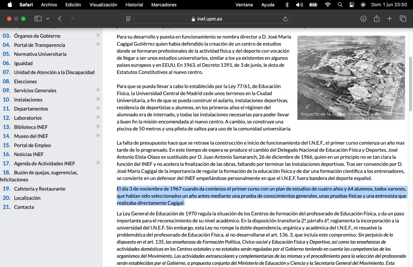Open Biblioteca INEF link
The width and height of the screenshot is (413, 267).
[31, 127]
